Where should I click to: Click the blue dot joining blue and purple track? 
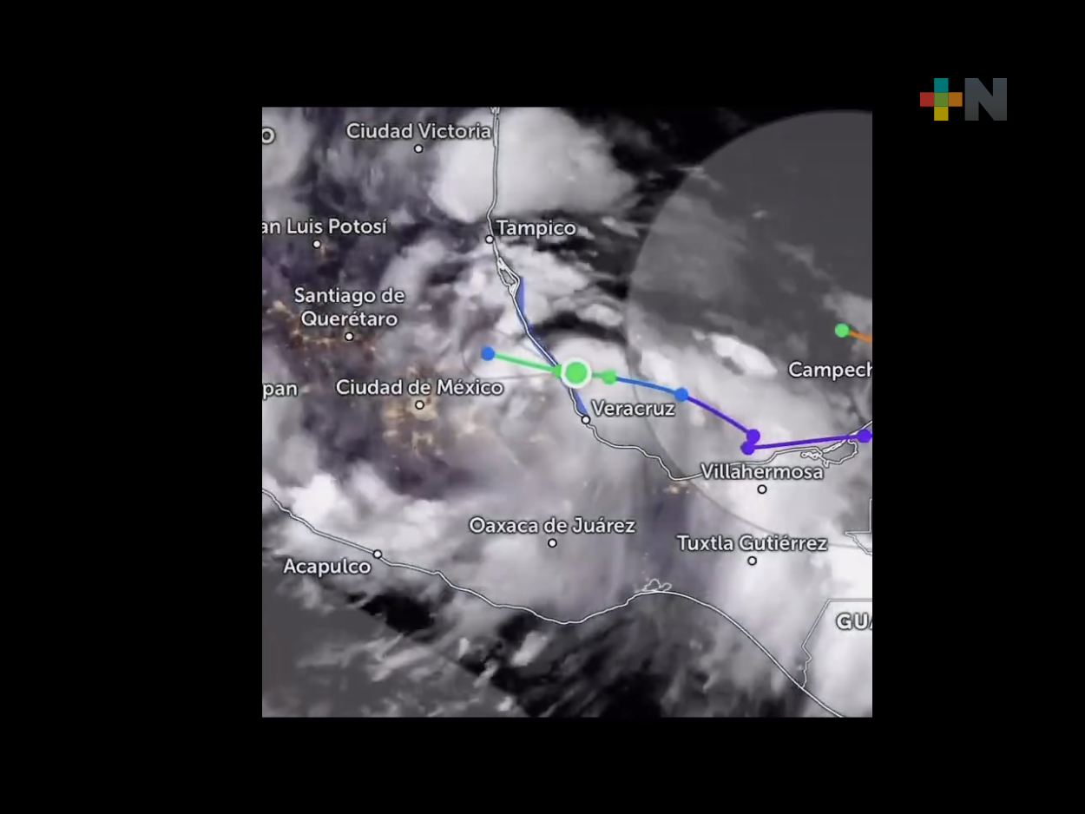[681, 395]
